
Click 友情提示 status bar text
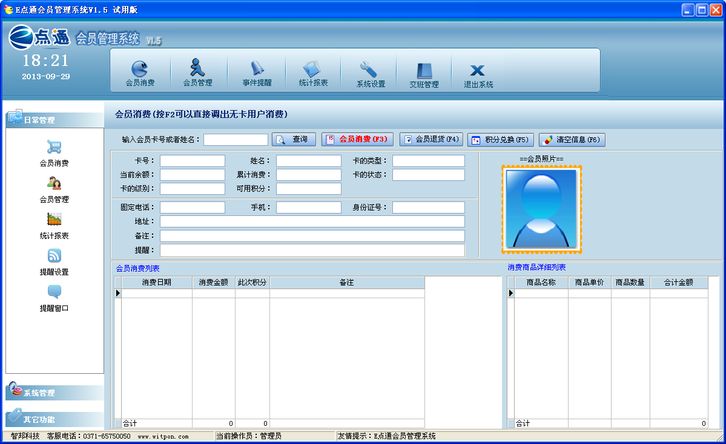click(x=386, y=436)
